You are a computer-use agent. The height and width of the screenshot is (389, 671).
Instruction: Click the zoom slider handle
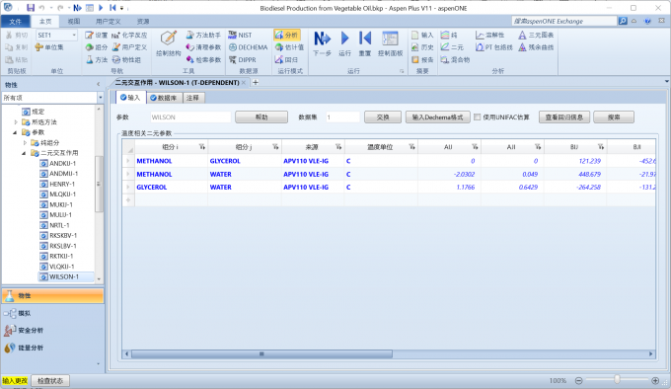pyautogui.click(x=617, y=379)
